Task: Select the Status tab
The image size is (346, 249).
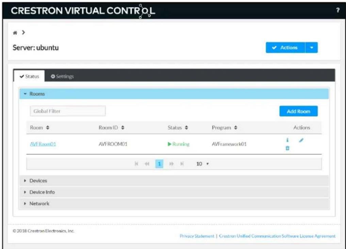Action: (x=29, y=76)
